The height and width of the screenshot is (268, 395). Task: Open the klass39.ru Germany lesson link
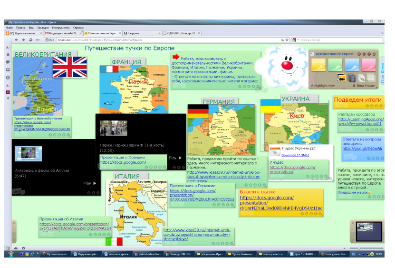point(224,177)
